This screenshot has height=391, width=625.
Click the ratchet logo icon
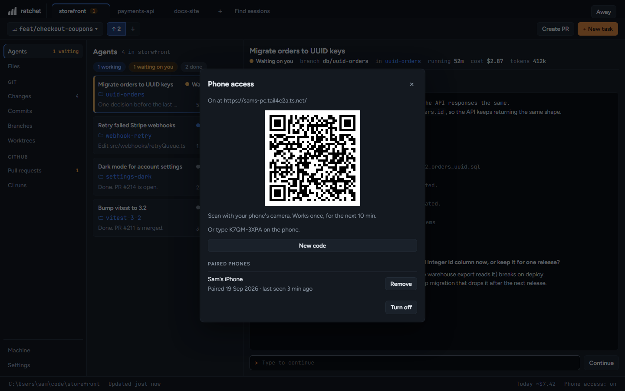pyautogui.click(x=12, y=11)
